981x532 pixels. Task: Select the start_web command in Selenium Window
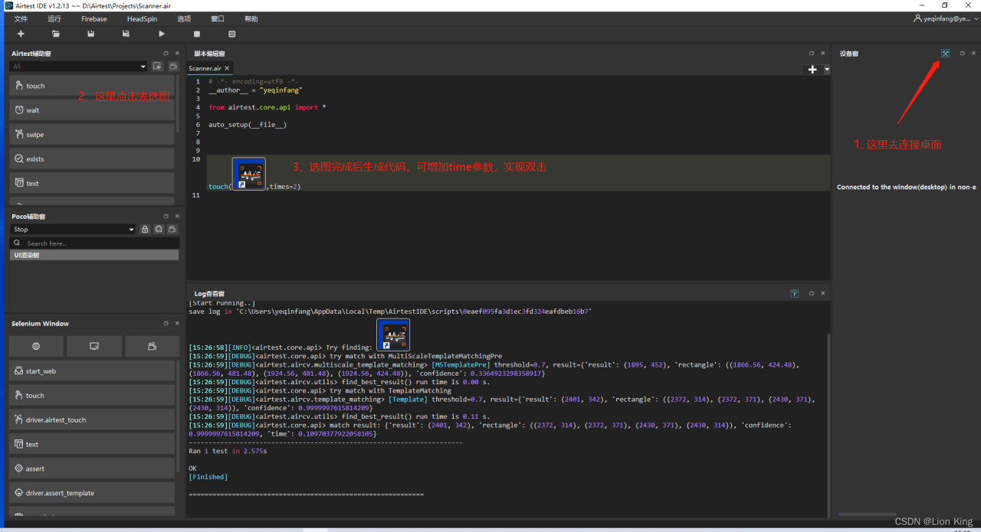coord(92,371)
